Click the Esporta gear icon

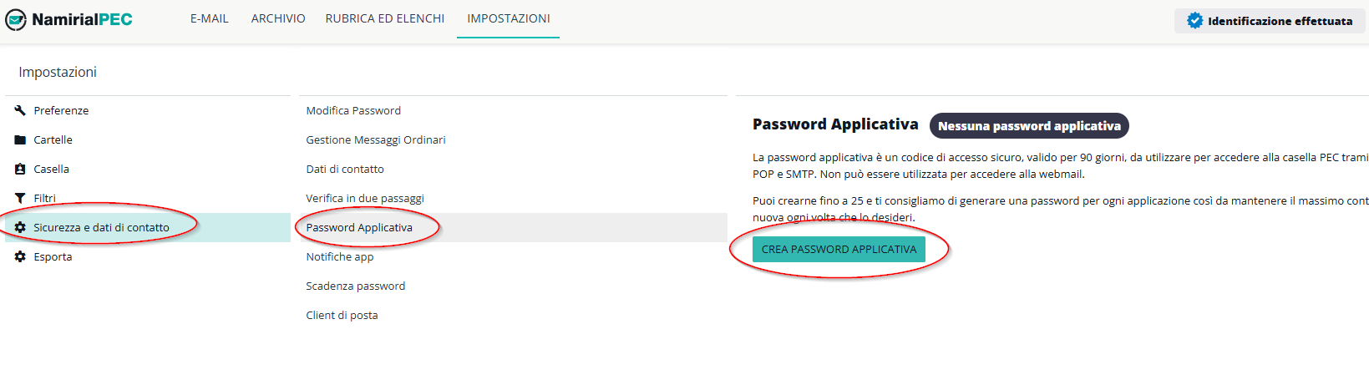click(x=20, y=256)
